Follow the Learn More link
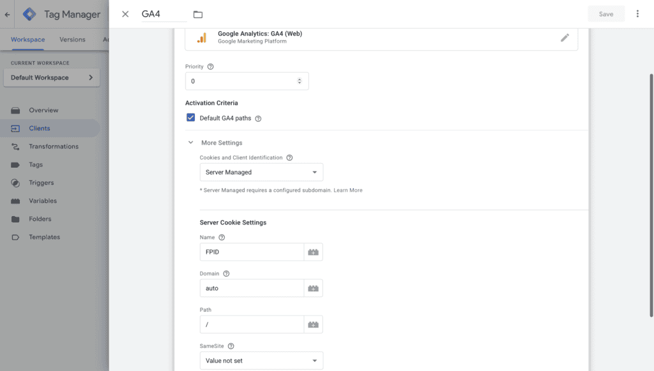 347,190
